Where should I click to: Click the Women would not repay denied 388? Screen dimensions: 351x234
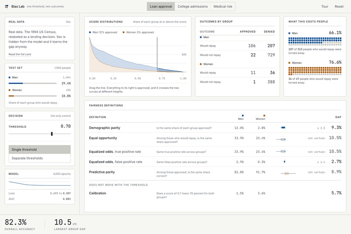[x=271, y=82]
